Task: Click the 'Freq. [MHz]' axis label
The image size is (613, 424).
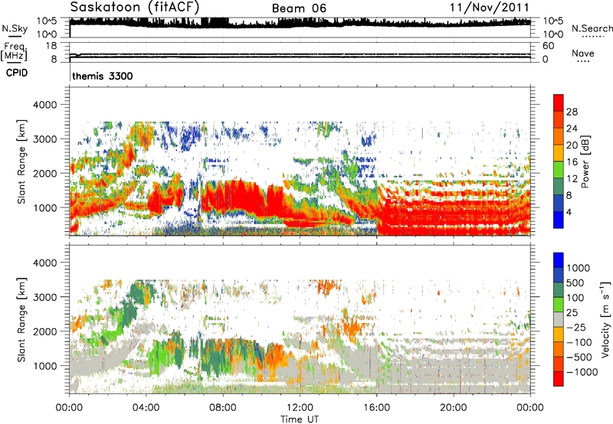Action: 14,51
